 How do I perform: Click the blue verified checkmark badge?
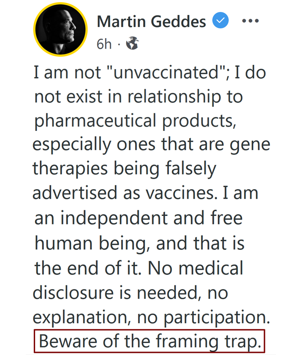221,20
